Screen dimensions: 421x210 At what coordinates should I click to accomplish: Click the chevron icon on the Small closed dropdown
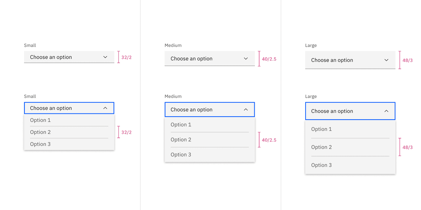[x=105, y=57]
